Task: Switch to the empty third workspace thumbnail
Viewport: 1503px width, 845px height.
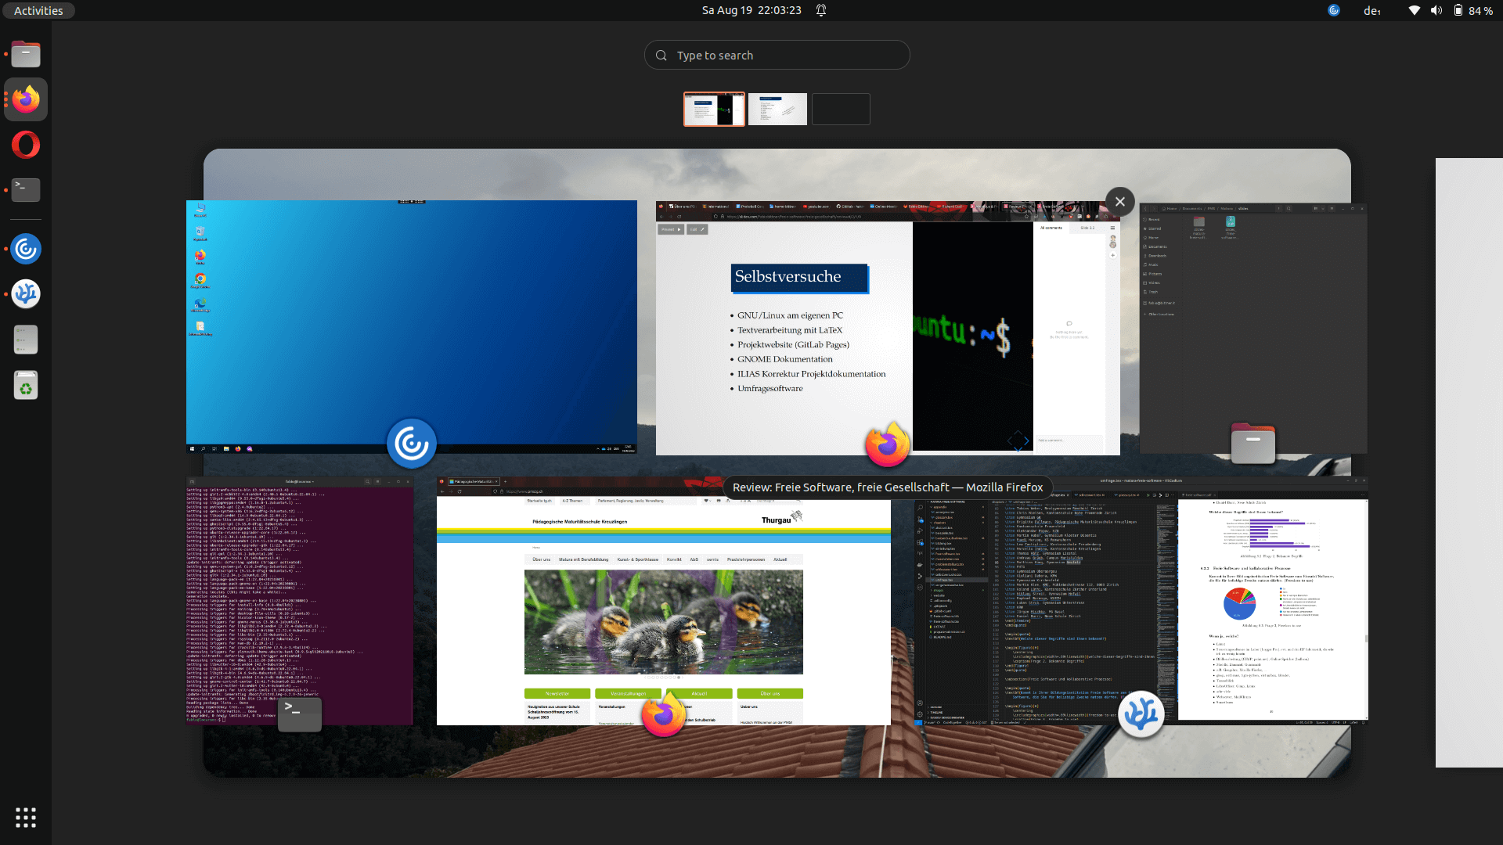Action: point(841,110)
